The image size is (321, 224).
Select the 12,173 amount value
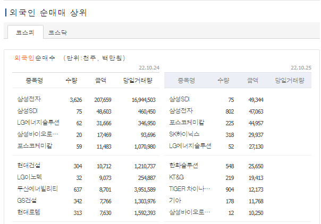click(256, 189)
